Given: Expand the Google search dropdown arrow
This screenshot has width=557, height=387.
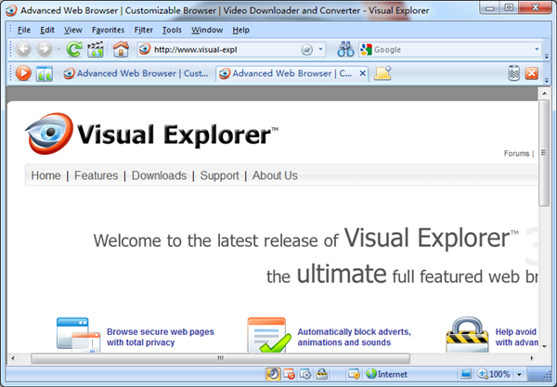Looking at the screenshot, I should (537, 50).
